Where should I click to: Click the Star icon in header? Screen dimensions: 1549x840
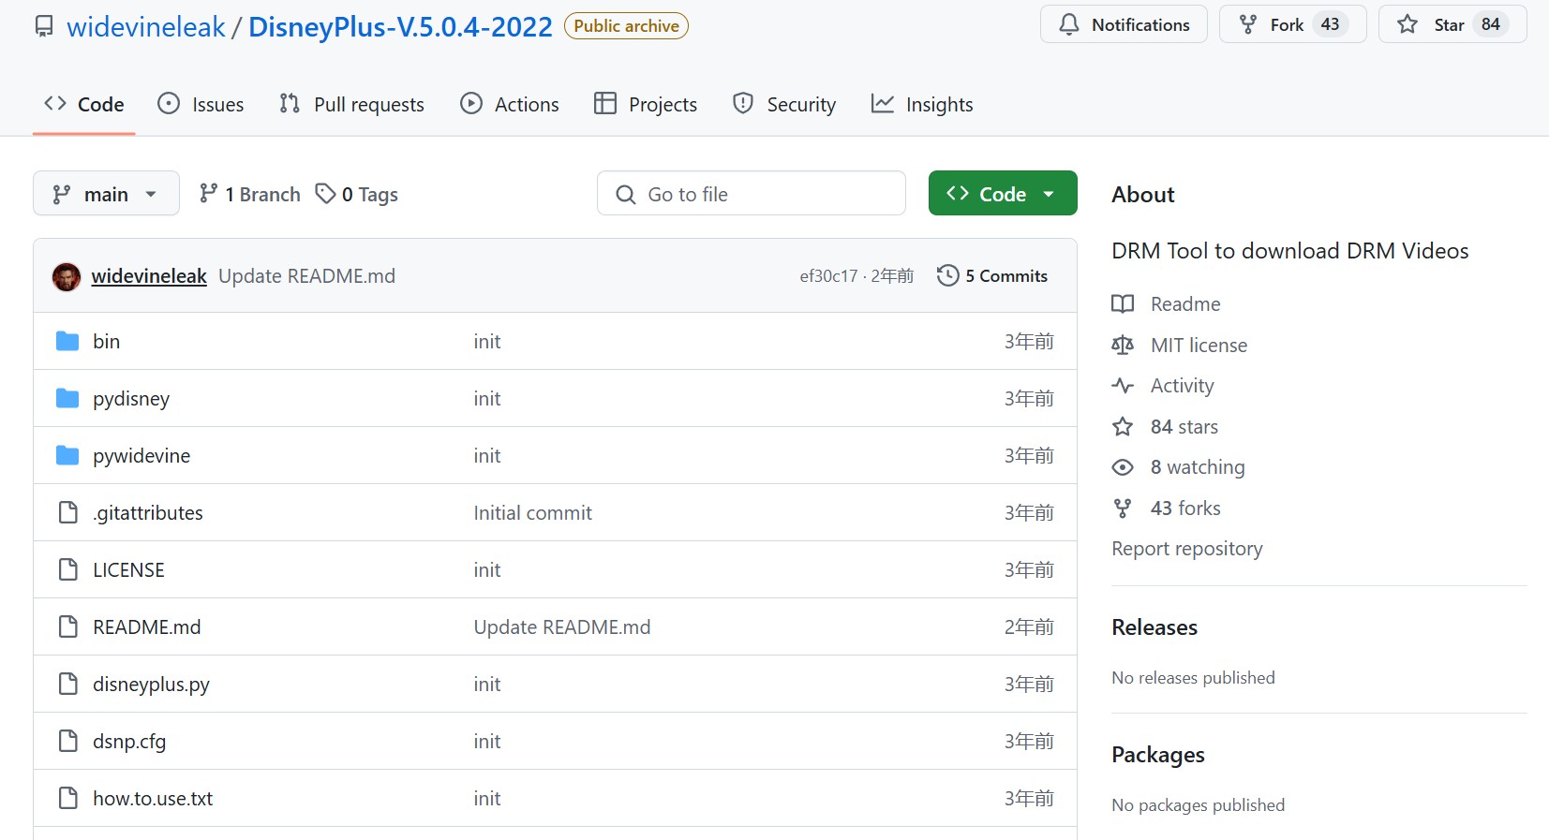coord(1408,24)
